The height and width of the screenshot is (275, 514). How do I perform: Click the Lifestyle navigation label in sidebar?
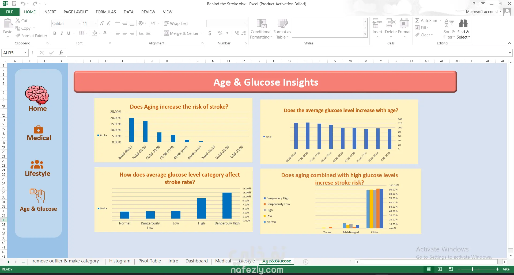(x=37, y=174)
